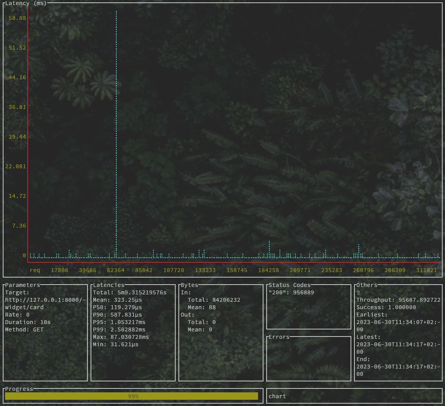Click the up arrow icon in Others panel
This screenshot has width=445, height=406.
[358, 292]
